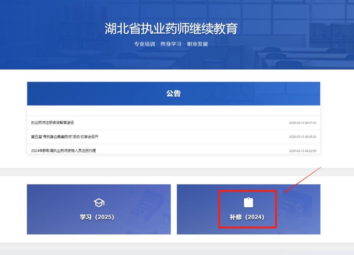354x255 pixels.
Task: Click the 公告 section header
Action: pos(173,94)
